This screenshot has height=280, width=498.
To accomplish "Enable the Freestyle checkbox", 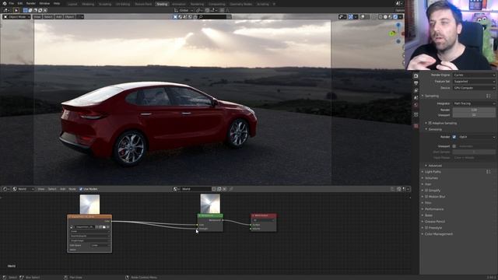I will tap(426, 228).
